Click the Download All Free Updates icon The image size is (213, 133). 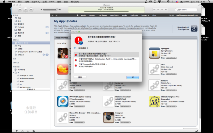(194, 28)
